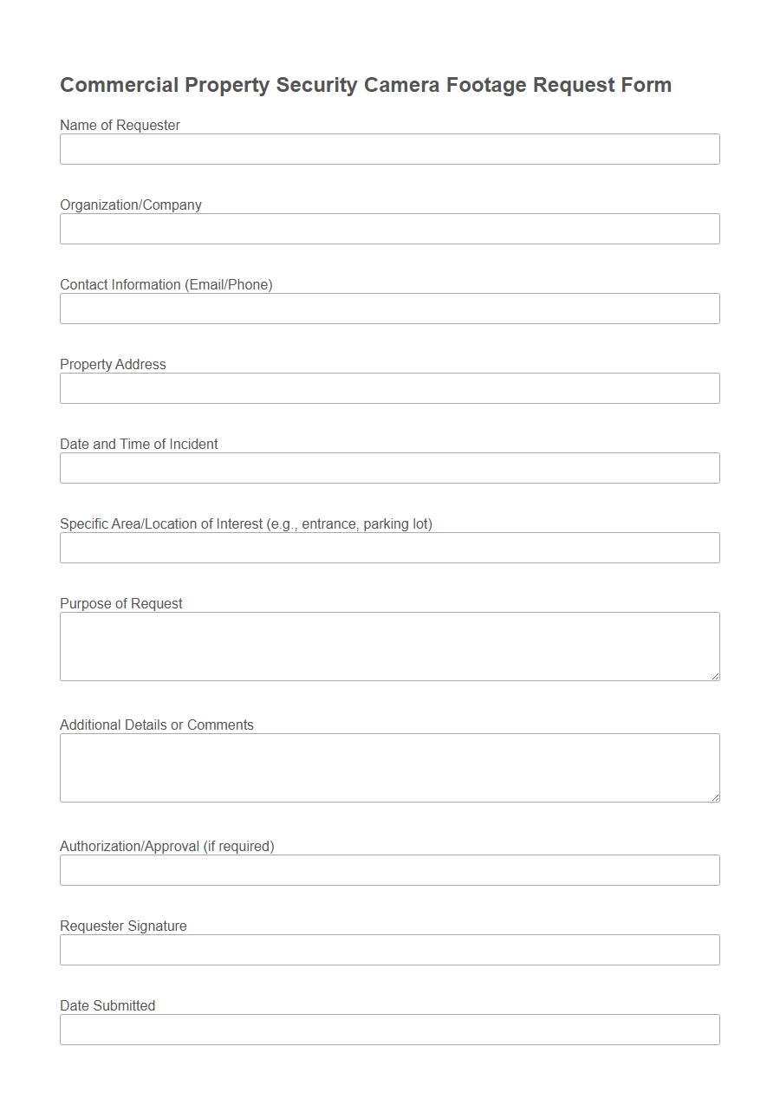Click the Contact Information input field
This screenshot has height=1118, width=780.
[389, 309]
